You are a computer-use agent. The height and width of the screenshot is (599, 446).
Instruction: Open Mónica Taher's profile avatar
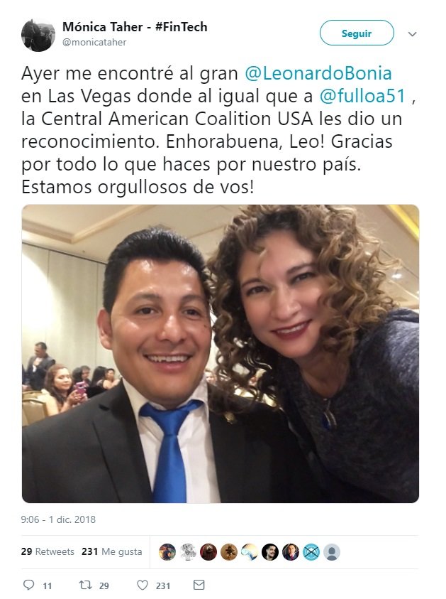38,35
